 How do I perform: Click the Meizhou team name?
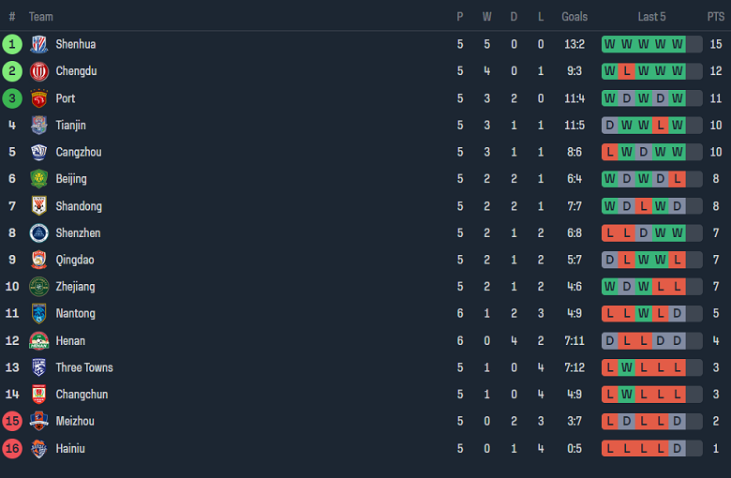[x=75, y=422]
